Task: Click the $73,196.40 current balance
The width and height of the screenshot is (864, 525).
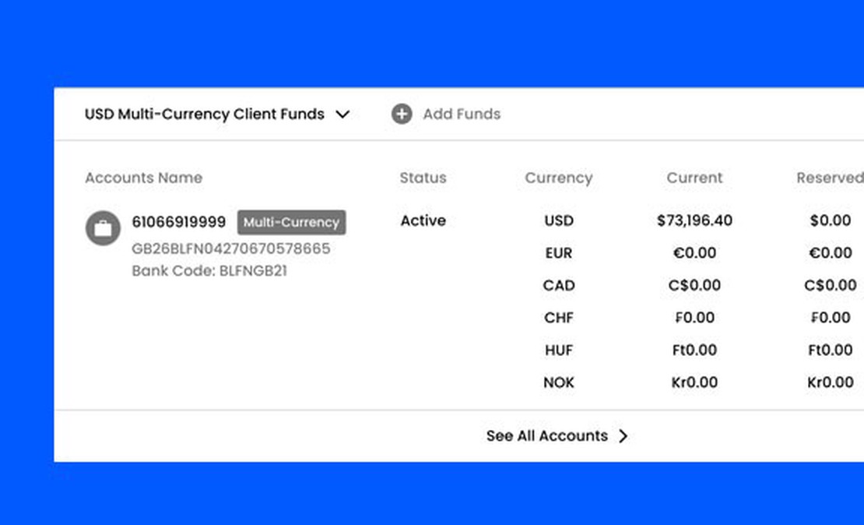Action: pos(694,220)
